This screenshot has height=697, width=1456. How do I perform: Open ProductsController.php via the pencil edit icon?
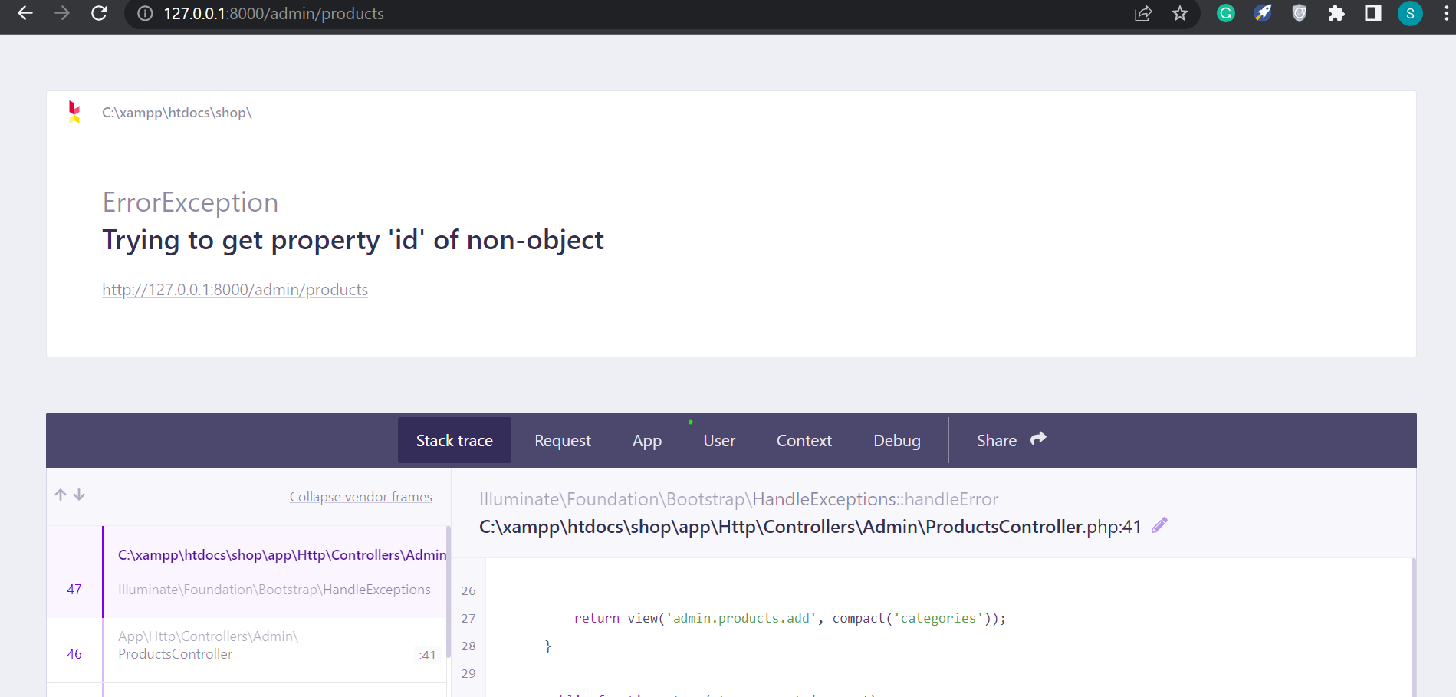[x=1159, y=524]
